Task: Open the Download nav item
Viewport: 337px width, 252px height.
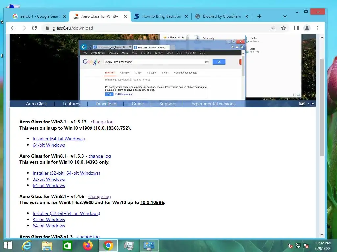Action: pyautogui.click(x=106, y=104)
